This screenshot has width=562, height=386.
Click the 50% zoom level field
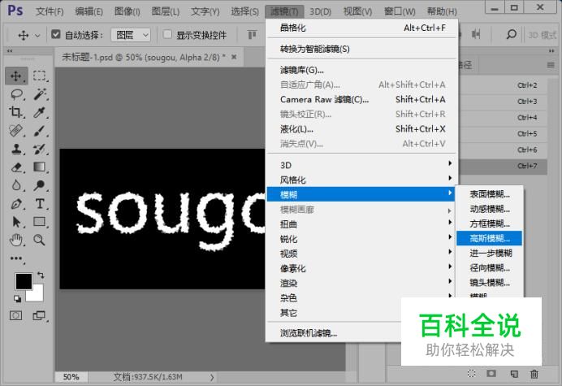tap(71, 377)
